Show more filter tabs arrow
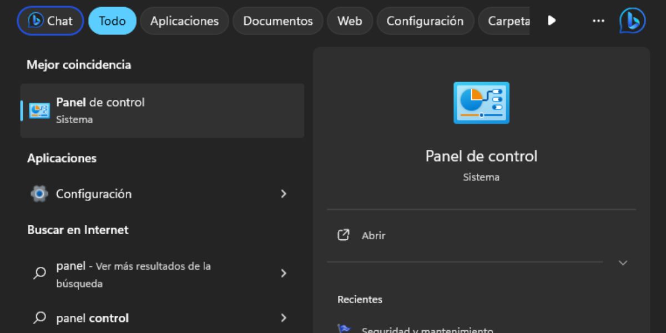Screen dimensions: 666x333 [x=551, y=21]
